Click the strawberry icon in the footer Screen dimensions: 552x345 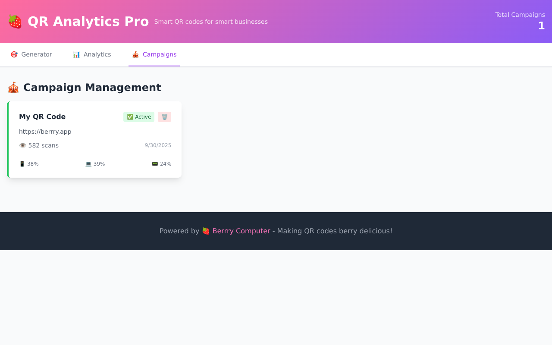pos(205,231)
